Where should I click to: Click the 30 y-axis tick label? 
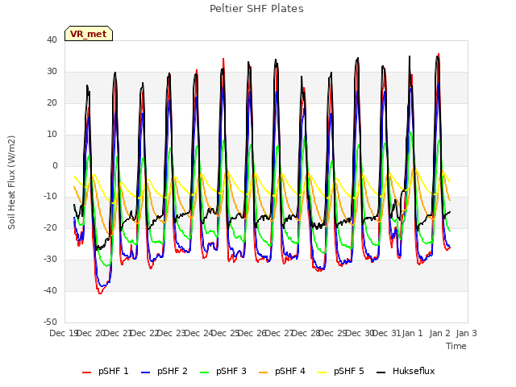(x=52, y=72)
